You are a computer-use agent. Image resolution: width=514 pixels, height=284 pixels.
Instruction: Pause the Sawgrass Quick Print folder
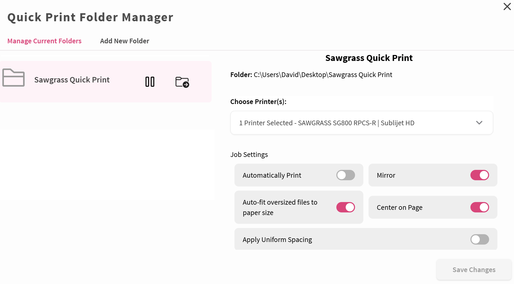point(150,82)
